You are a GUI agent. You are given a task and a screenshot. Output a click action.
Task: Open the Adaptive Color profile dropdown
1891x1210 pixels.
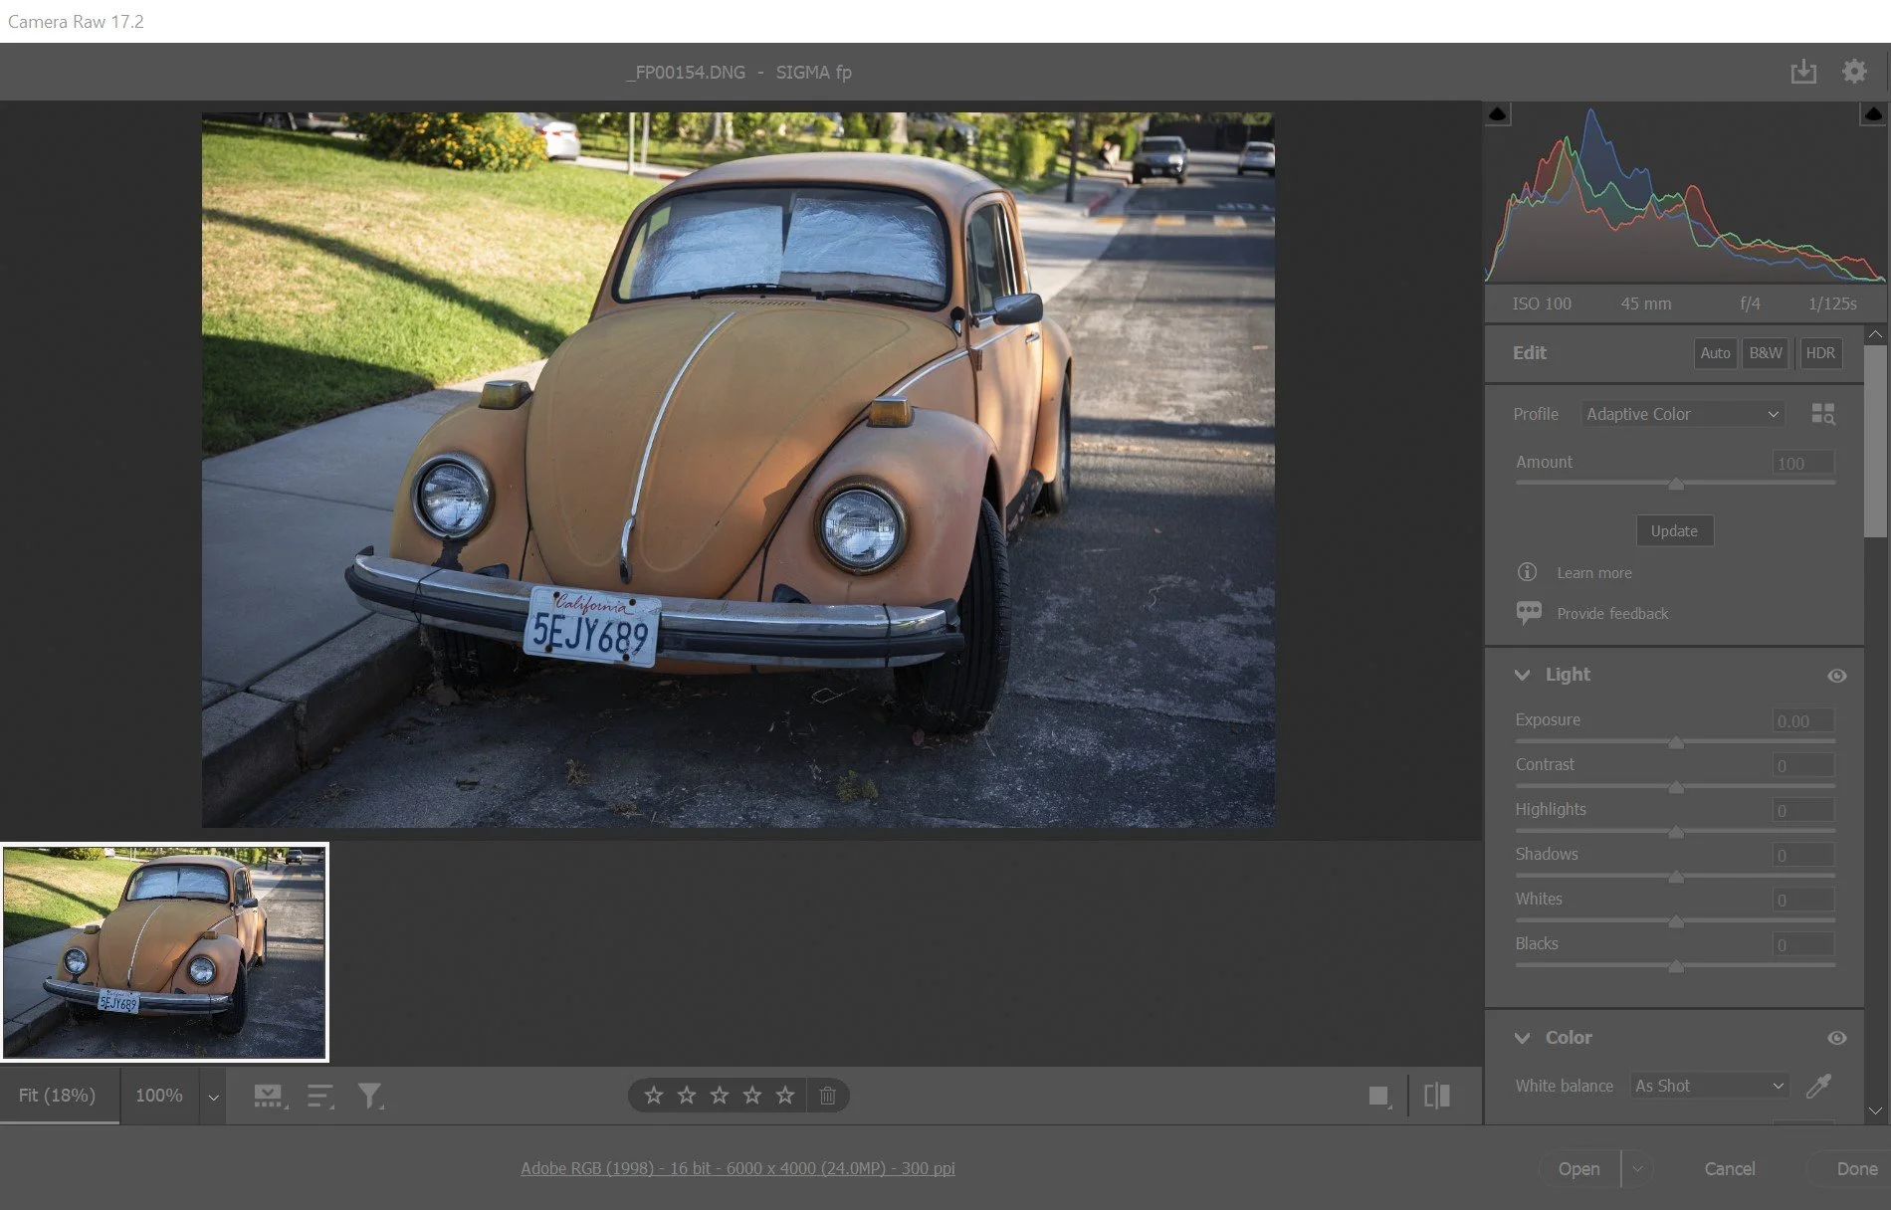coord(1682,414)
